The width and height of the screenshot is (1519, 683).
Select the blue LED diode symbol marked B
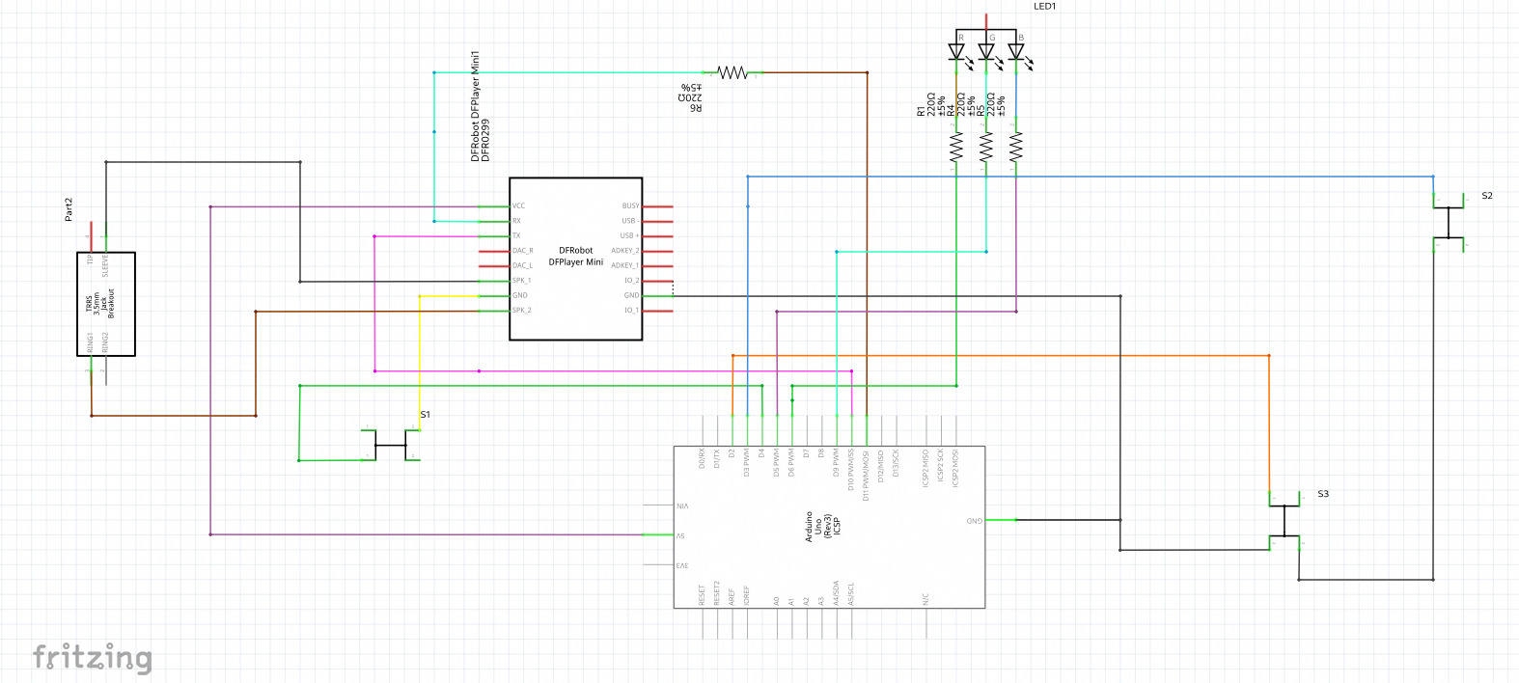tap(1016, 51)
